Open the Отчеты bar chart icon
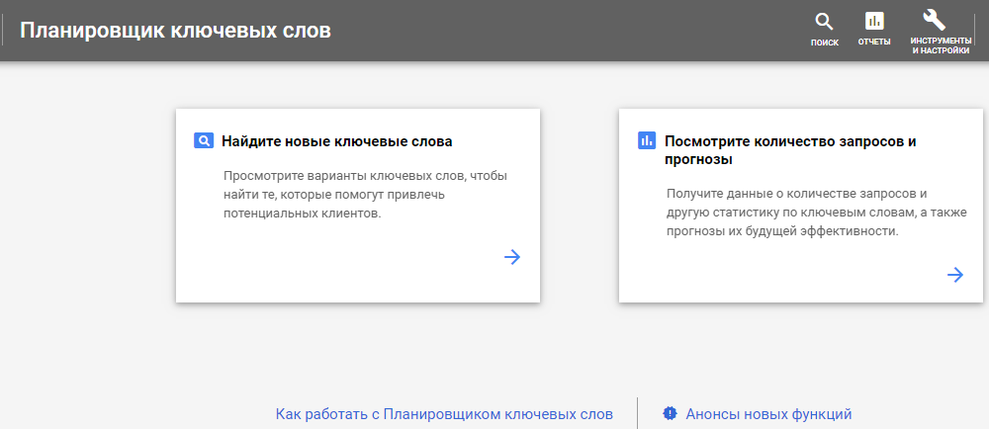Image resolution: width=989 pixels, height=429 pixels. pos(874,21)
